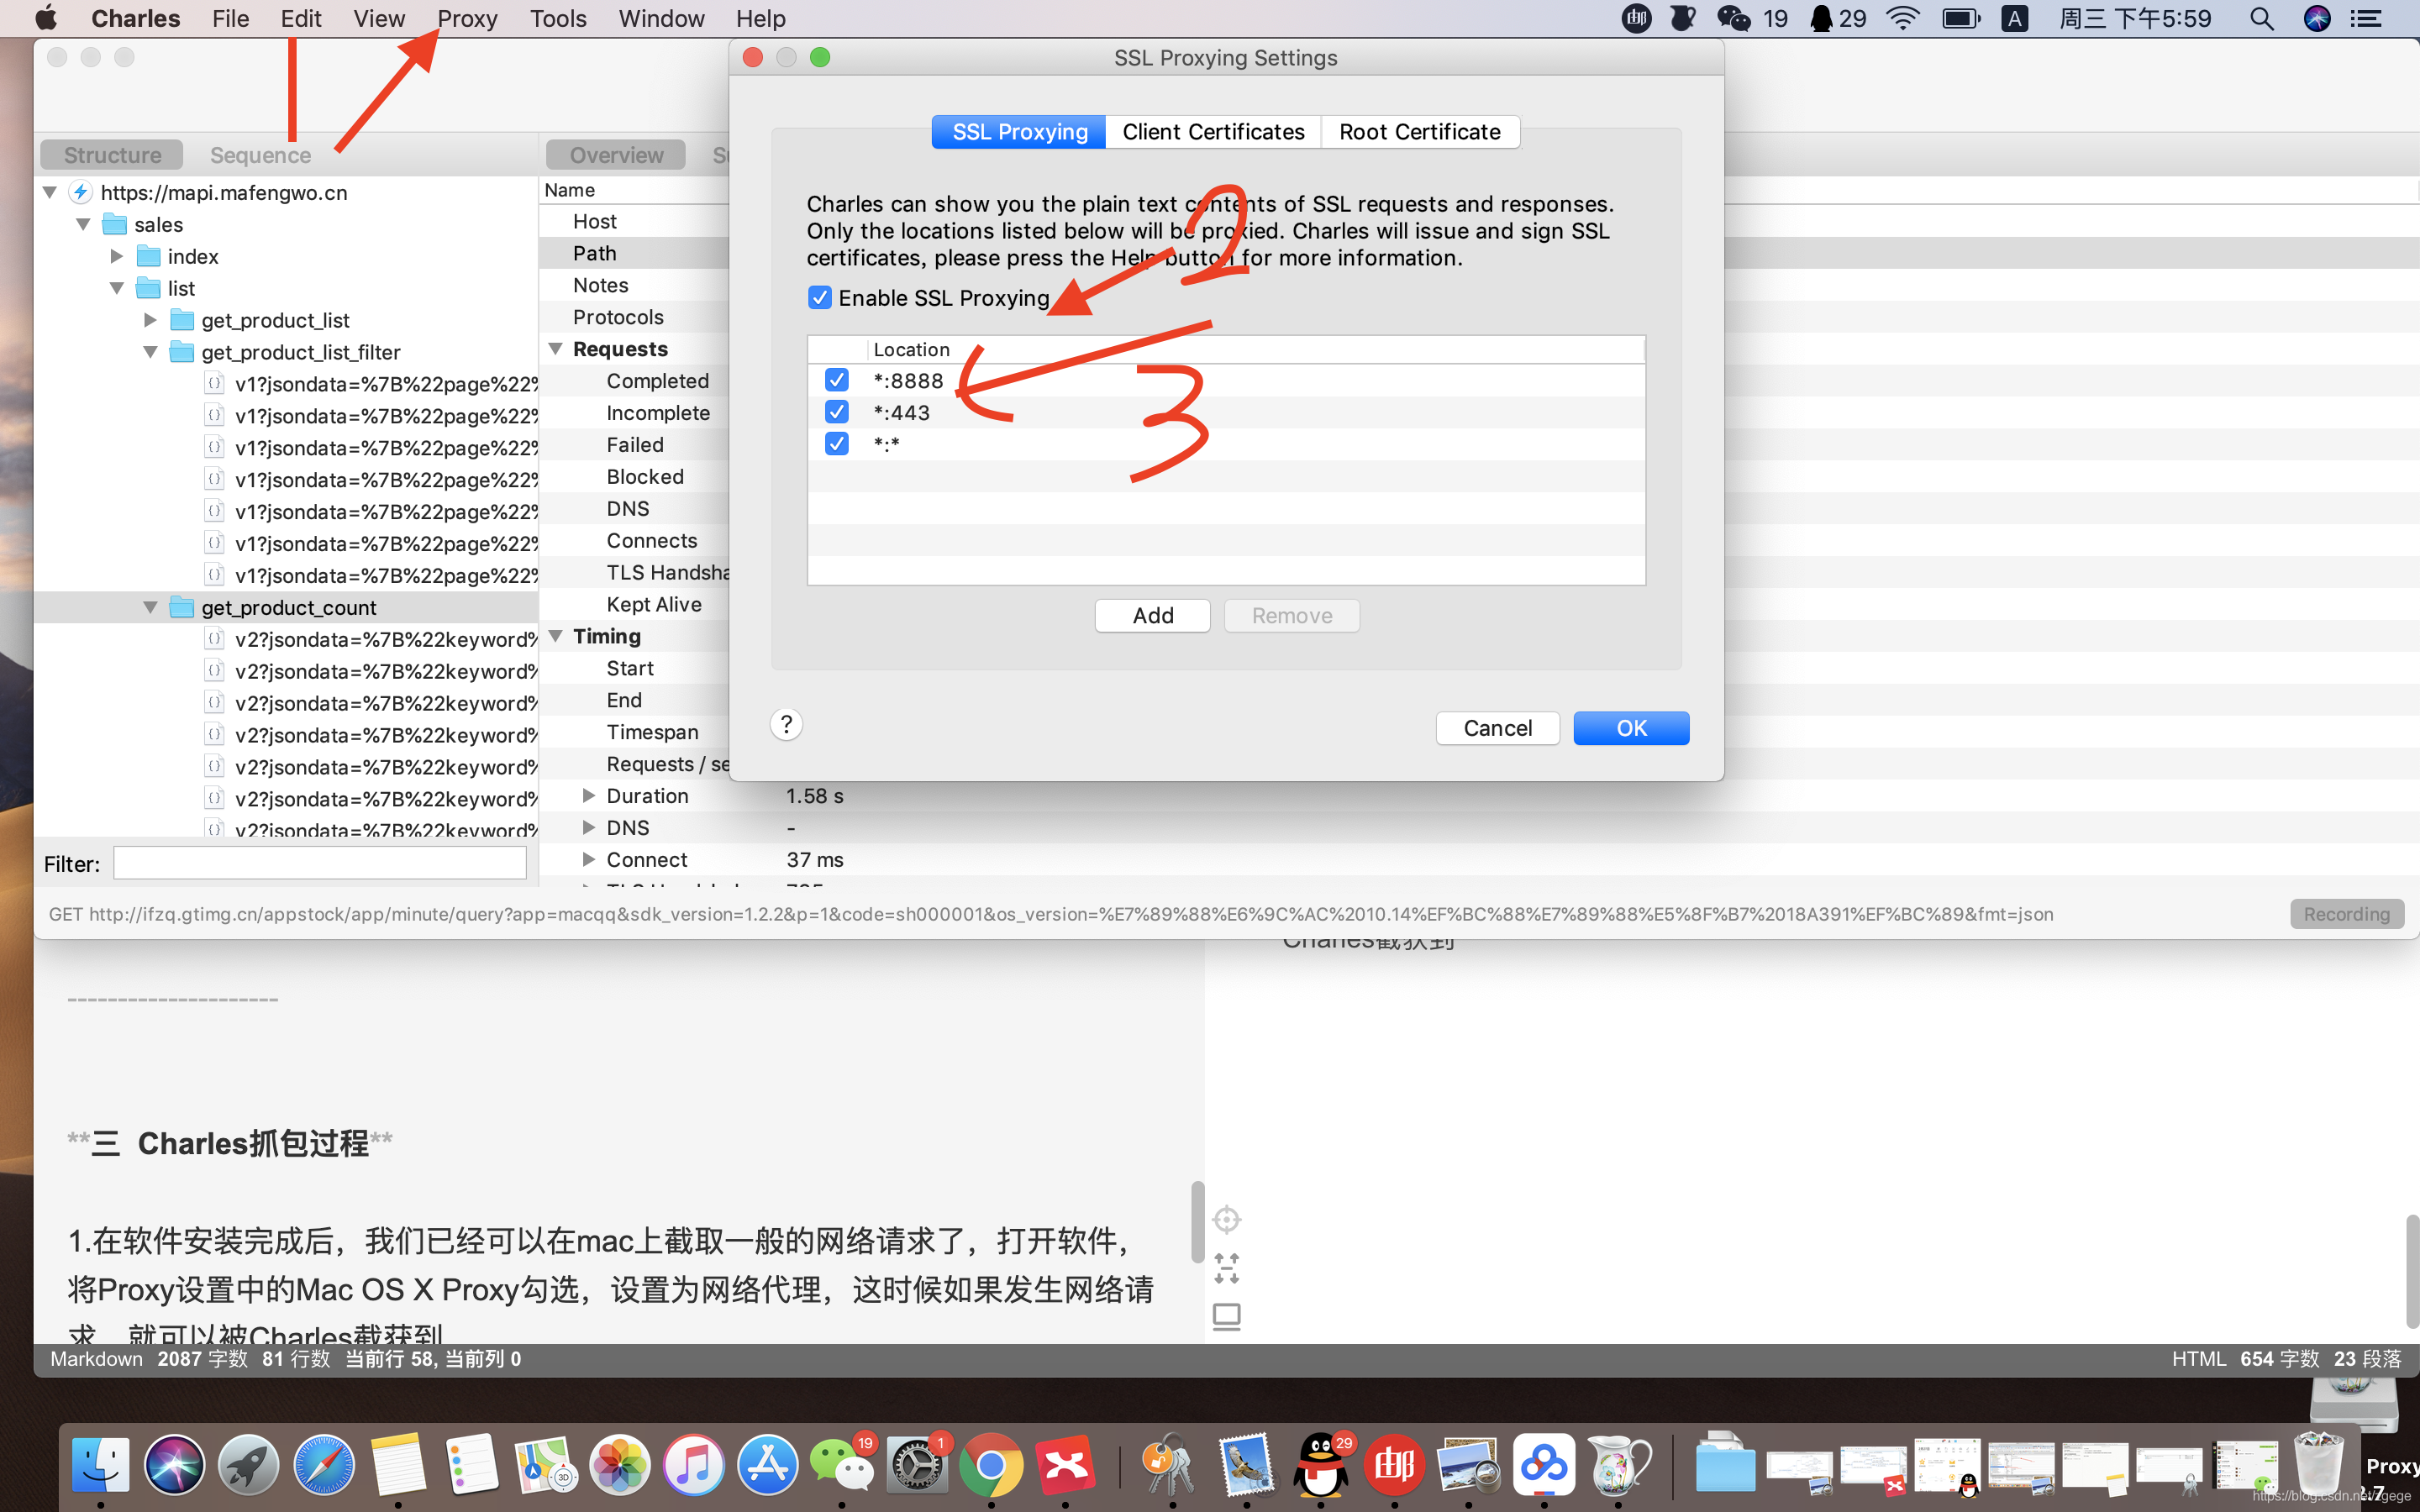Open Spotlight search in menu bar
Image resolution: width=2420 pixels, height=1512 pixels.
[2261, 18]
